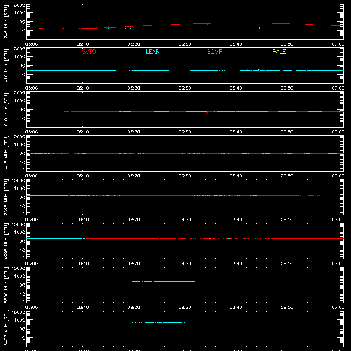351x351 pixels.
Task: Click 07:00 time label under 8800 MHz panel
Action: pyautogui.click(x=338, y=308)
